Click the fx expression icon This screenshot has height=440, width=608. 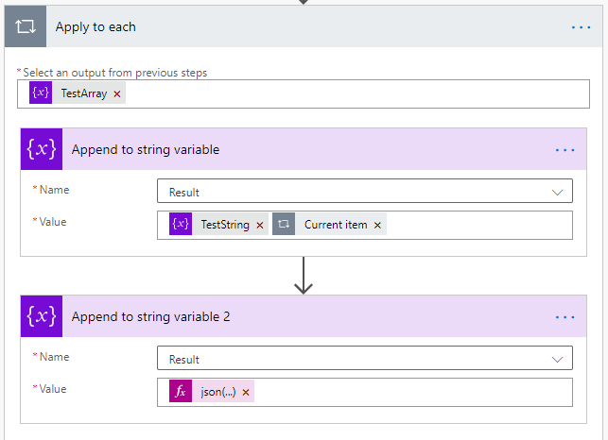point(181,391)
